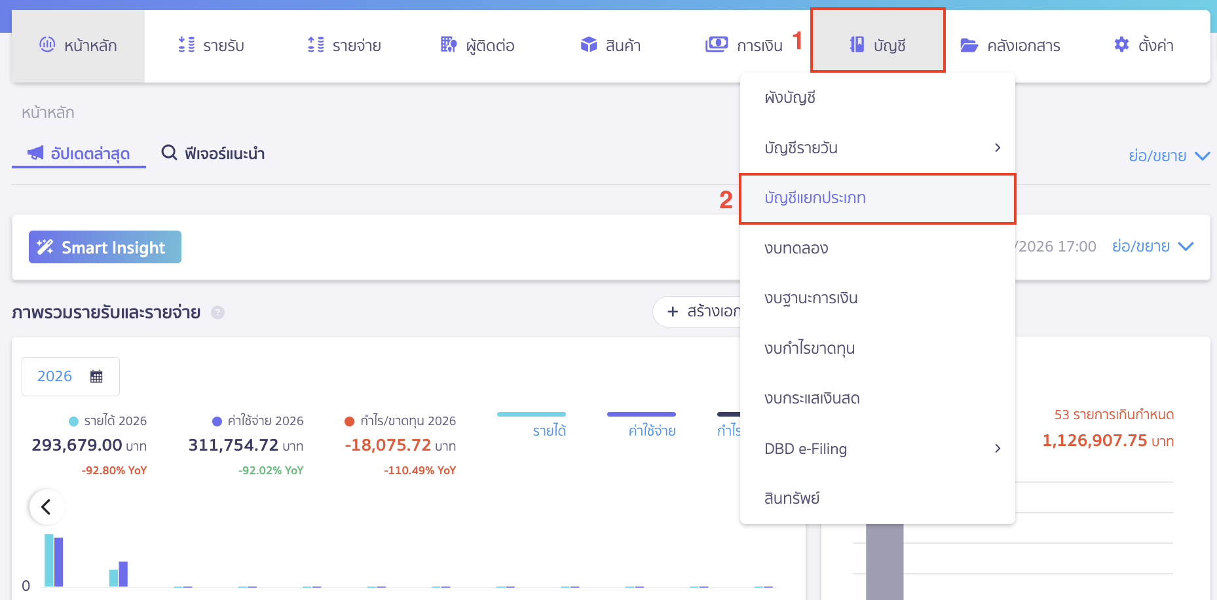Click the products box icon
The width and height of the screenshot is (1217, 600).
pyautogui.click(x=589, y=45)
